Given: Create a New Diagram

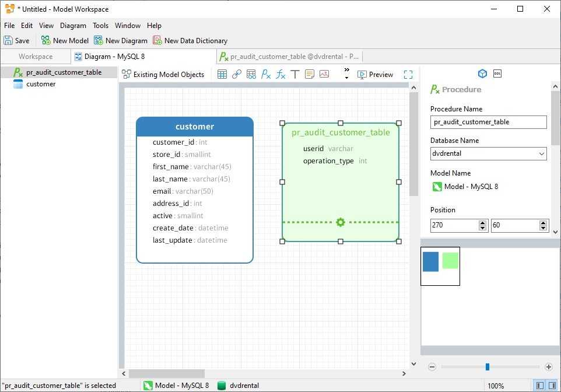Looking at the screenshot, I should (x=121, y=40).
